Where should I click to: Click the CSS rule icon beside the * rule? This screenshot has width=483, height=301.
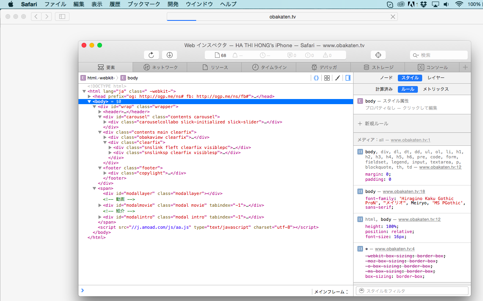[360, 249]
